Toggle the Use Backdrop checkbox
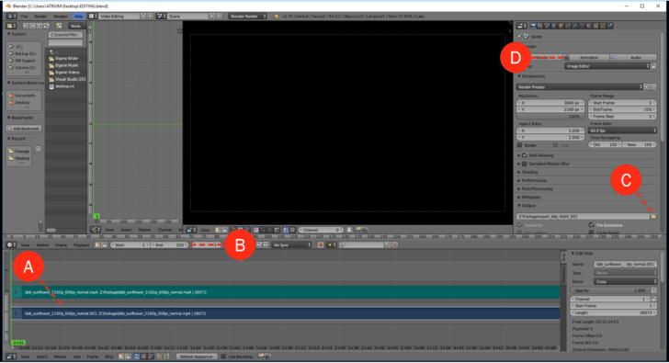Image resolution: width=669 pixels, height=363 pixels. click(x=223, y=357)
